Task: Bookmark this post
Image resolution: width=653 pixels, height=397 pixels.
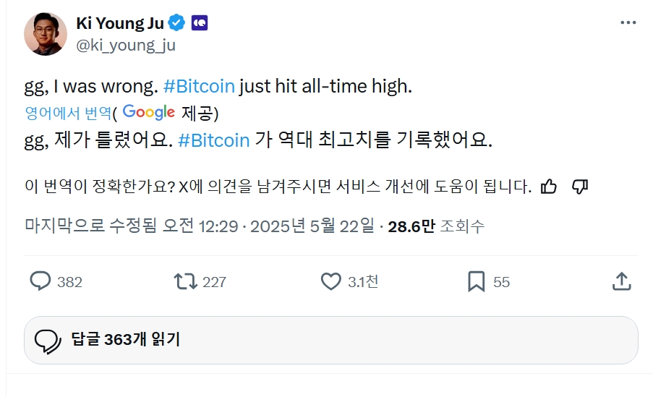Action: point(476,281)
